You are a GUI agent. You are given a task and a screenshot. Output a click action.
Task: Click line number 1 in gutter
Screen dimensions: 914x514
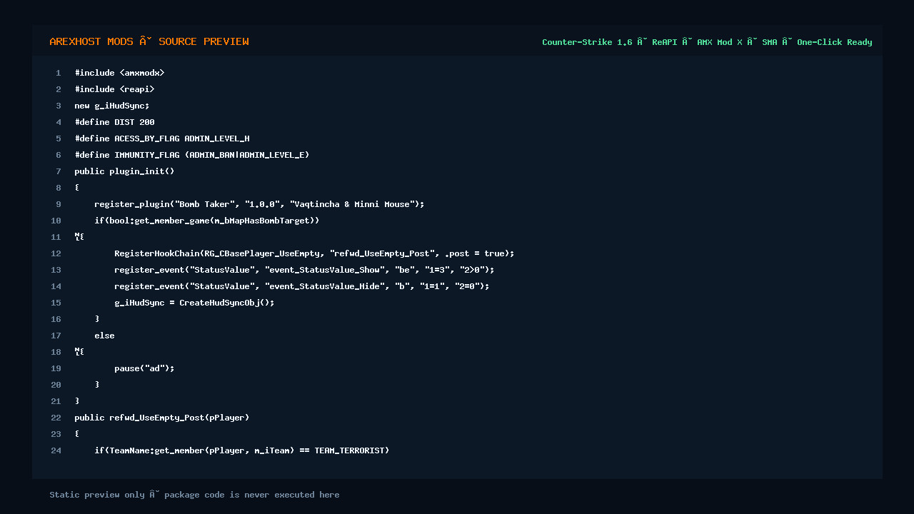(59, 73)
